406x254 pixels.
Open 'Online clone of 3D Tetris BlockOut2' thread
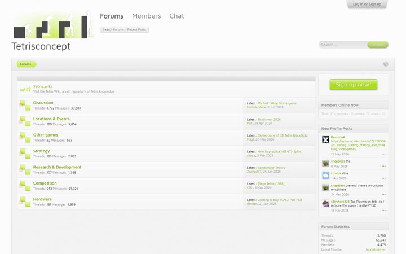pyautogui.click(x=283, y=135)
